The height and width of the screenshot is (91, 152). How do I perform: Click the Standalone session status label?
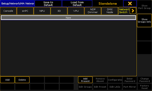(108, 4)
